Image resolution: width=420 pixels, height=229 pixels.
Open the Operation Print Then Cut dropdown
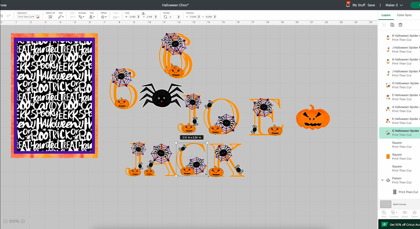coord(26,17)
